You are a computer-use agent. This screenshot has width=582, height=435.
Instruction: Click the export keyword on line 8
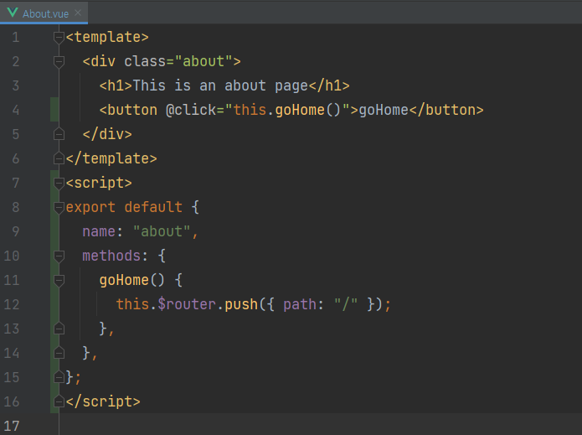pyautogui.click(x=90, y=207)
